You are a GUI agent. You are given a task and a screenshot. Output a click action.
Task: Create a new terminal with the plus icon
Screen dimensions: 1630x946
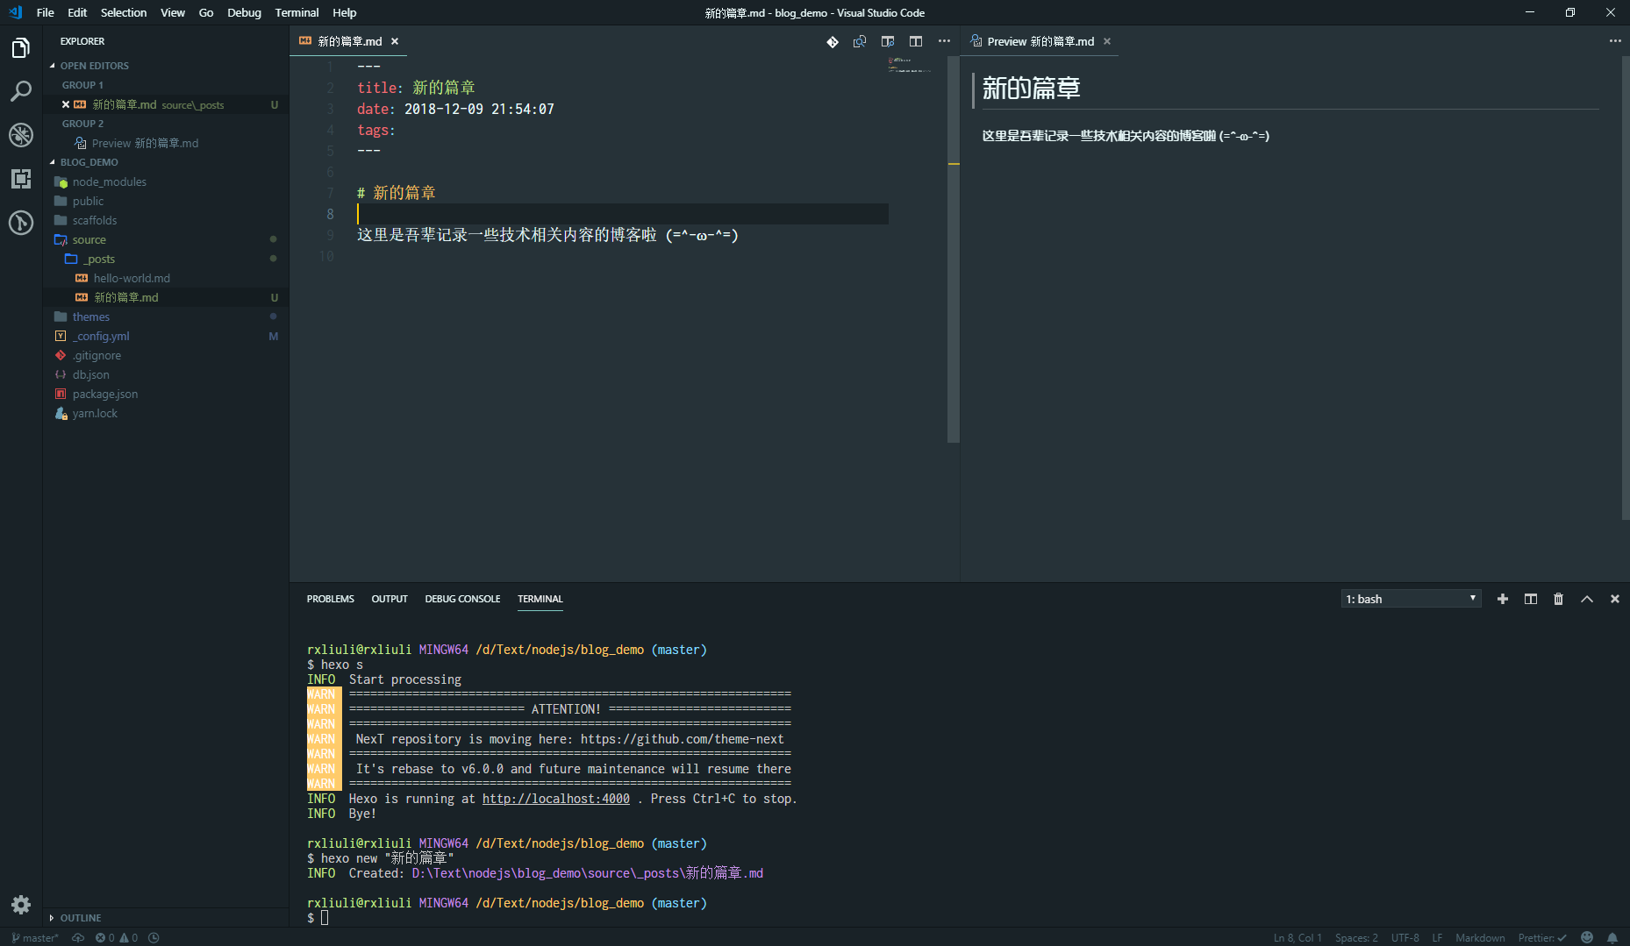[1503, 599]
